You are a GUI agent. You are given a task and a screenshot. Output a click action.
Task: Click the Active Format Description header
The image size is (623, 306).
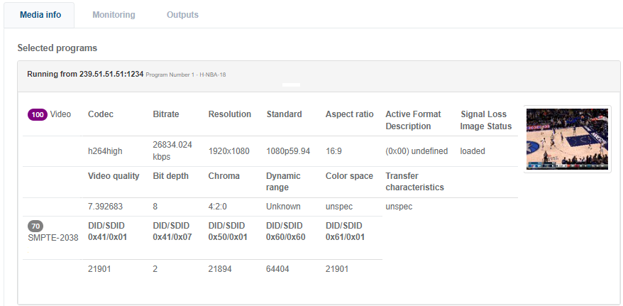413,120
